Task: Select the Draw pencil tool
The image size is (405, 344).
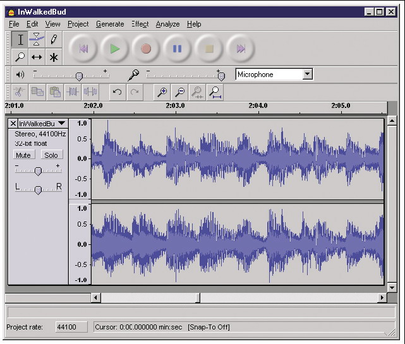Action: click(x=54, y=40)
